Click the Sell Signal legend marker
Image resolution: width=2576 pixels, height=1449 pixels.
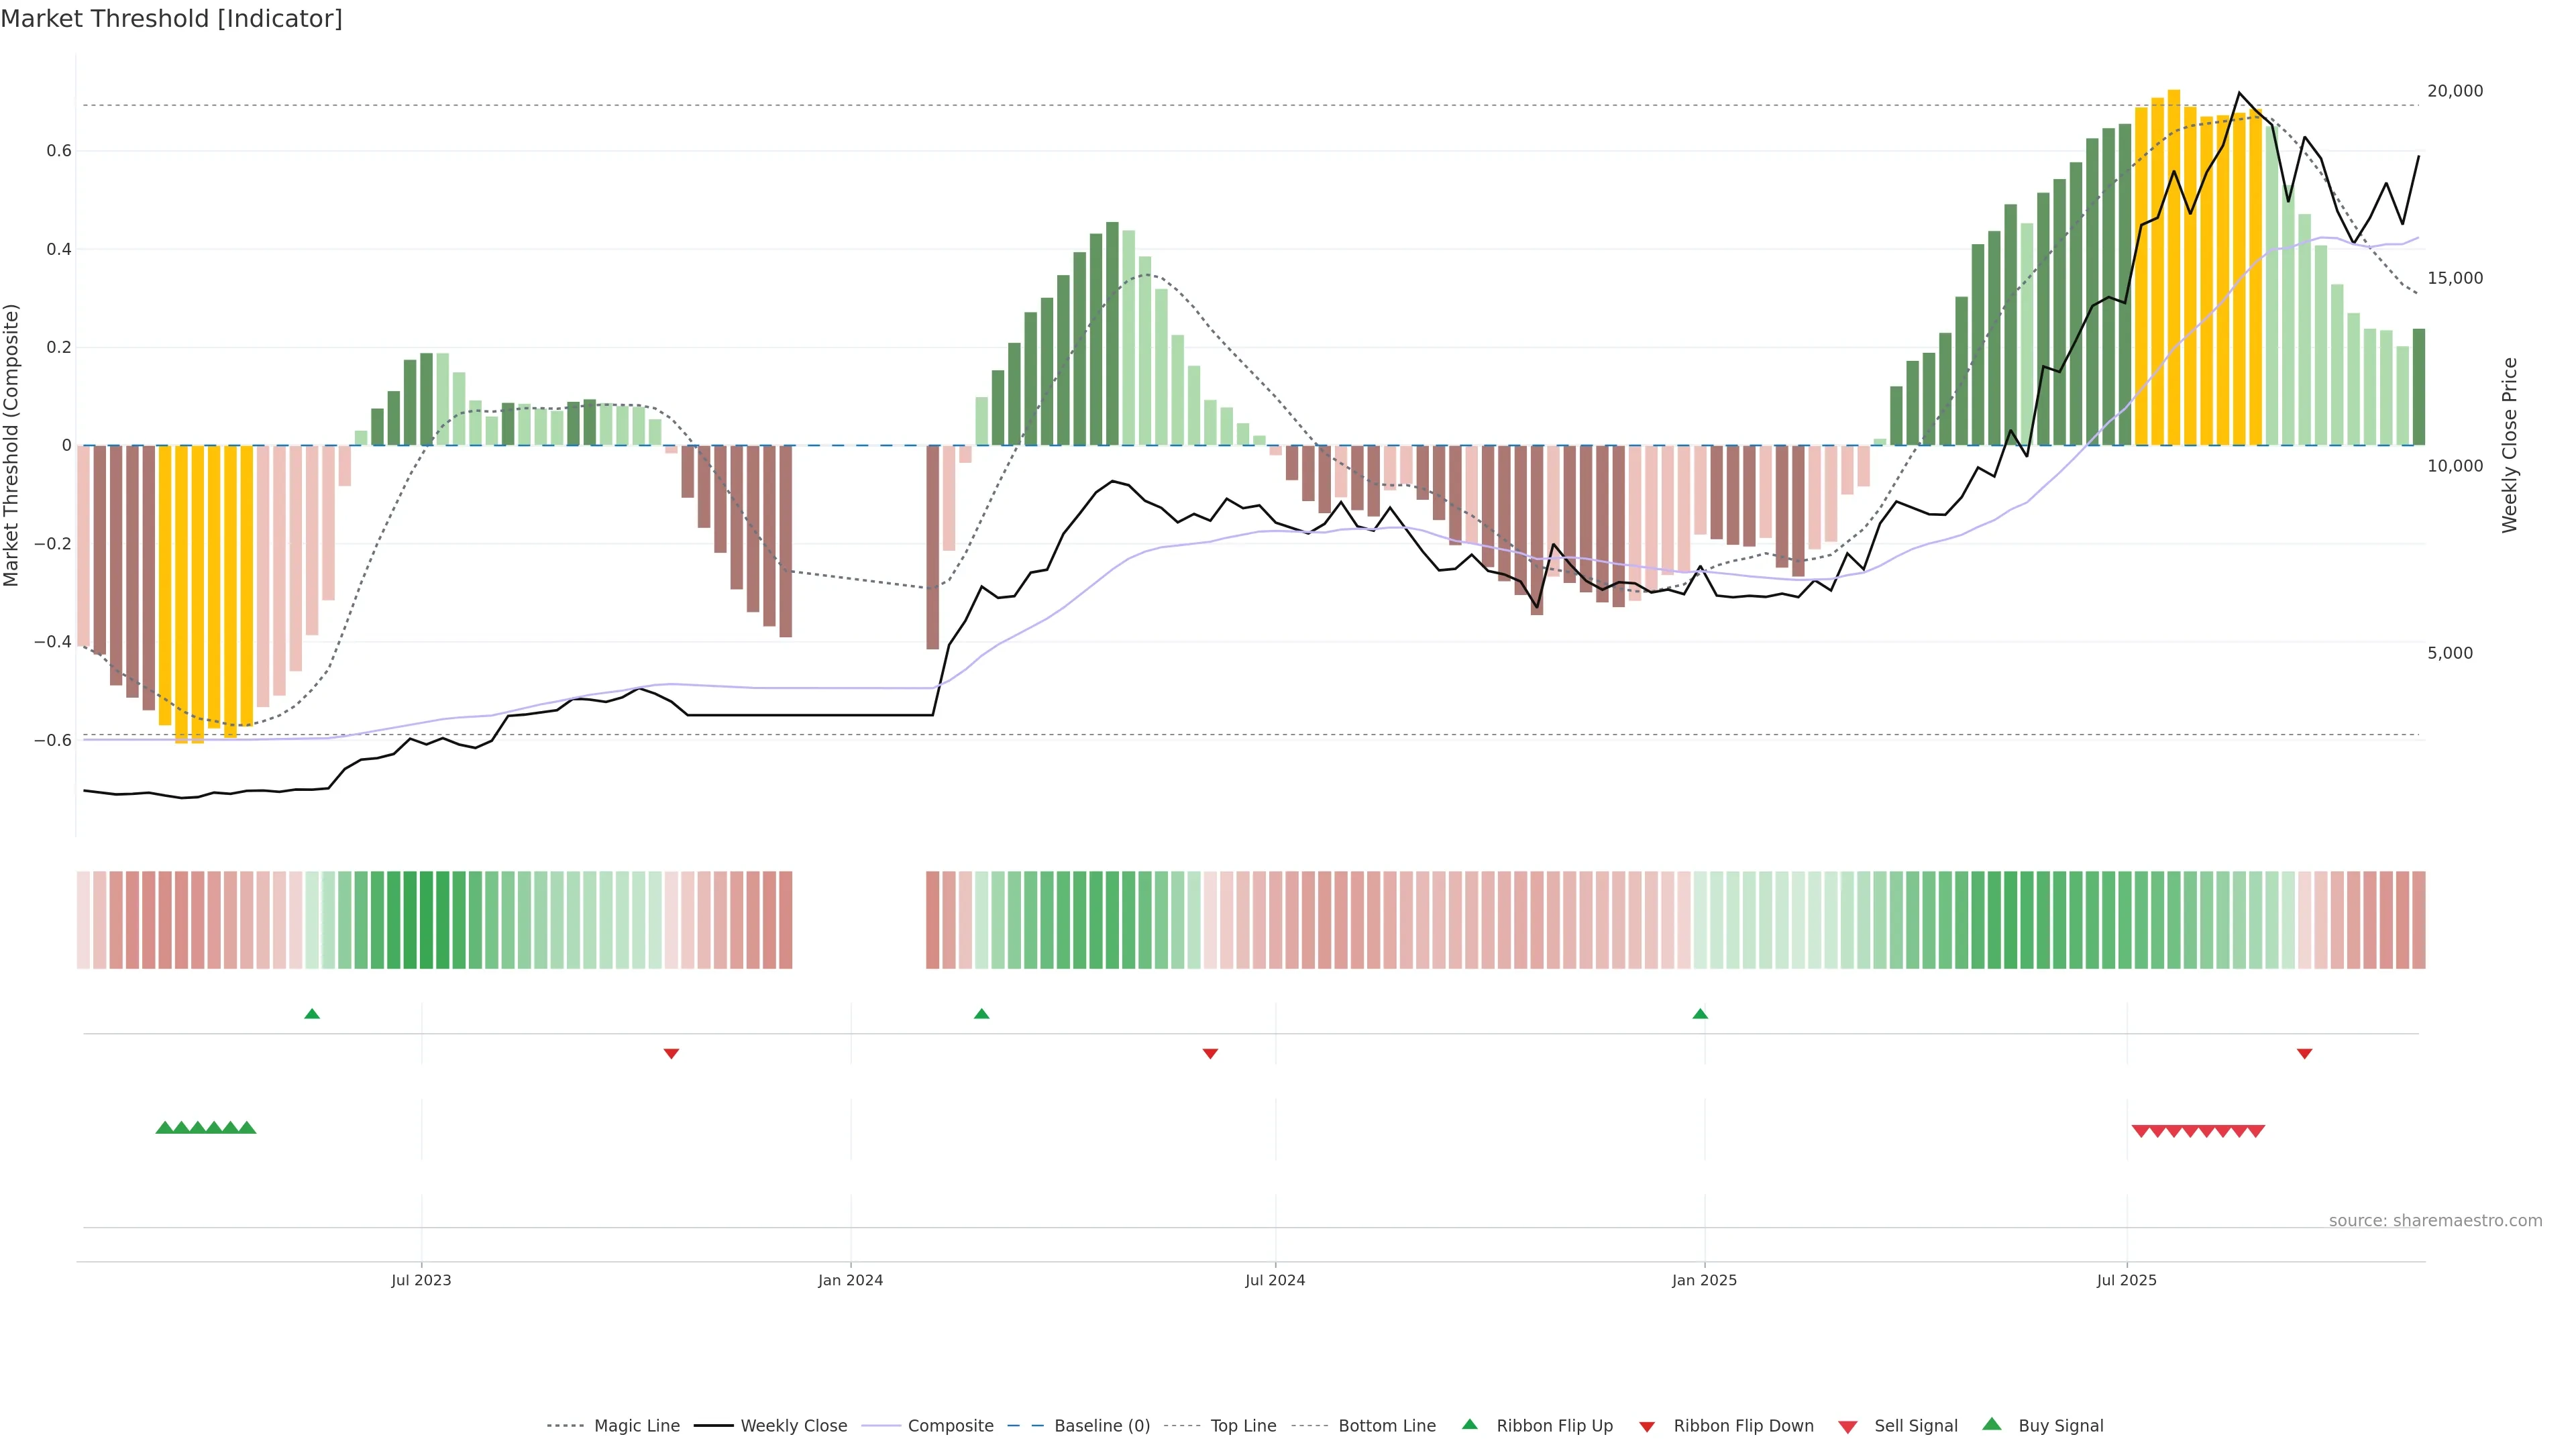[1848, 1427]
